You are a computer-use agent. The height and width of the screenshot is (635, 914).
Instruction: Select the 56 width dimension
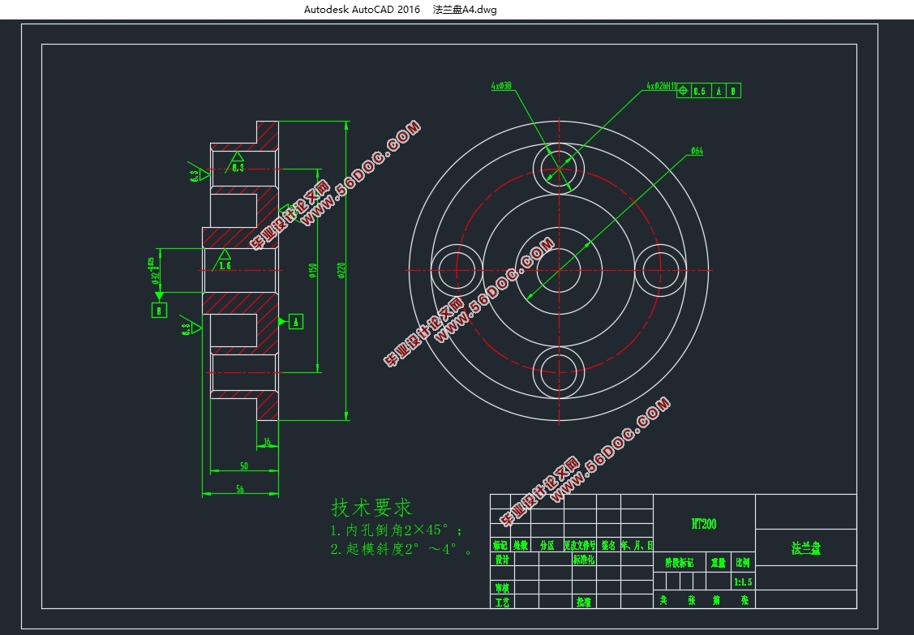[x=240, y=488]
